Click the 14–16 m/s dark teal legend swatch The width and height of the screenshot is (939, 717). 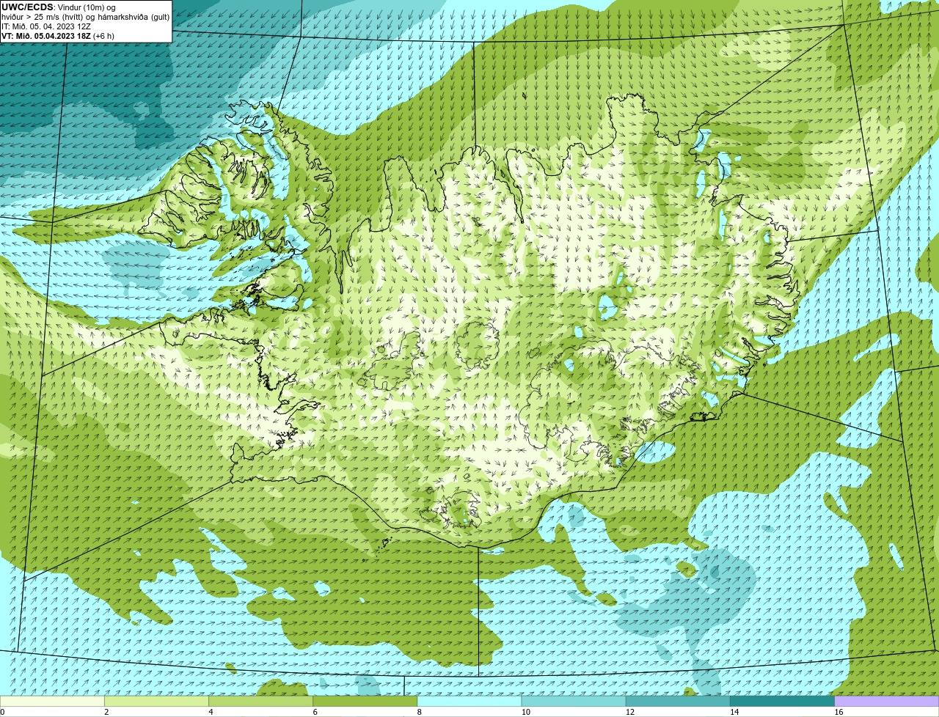pyautogui.click(x=783, y=701)
